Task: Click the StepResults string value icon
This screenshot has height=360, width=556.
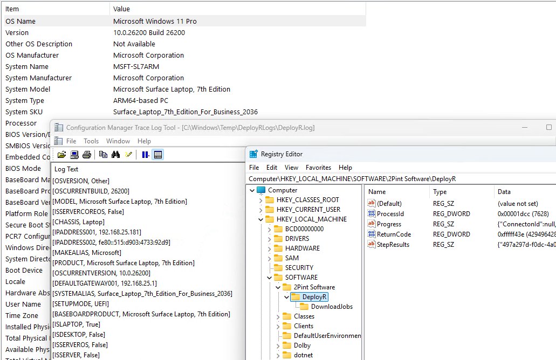Action: [371, 245]
